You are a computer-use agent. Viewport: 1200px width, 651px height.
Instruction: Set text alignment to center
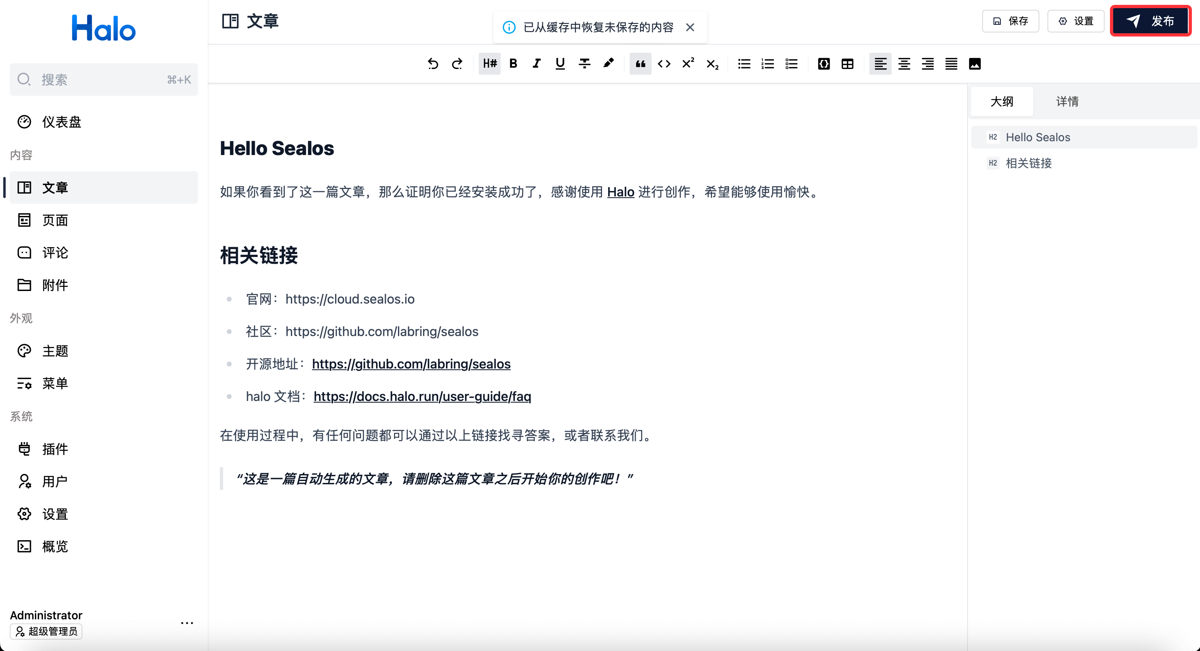(904, 64)
